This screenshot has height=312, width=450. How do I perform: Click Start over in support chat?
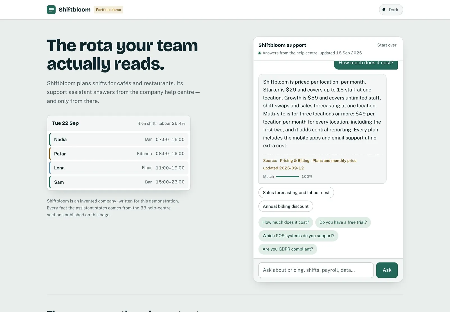pyautogui.click(x=387, y=45)
